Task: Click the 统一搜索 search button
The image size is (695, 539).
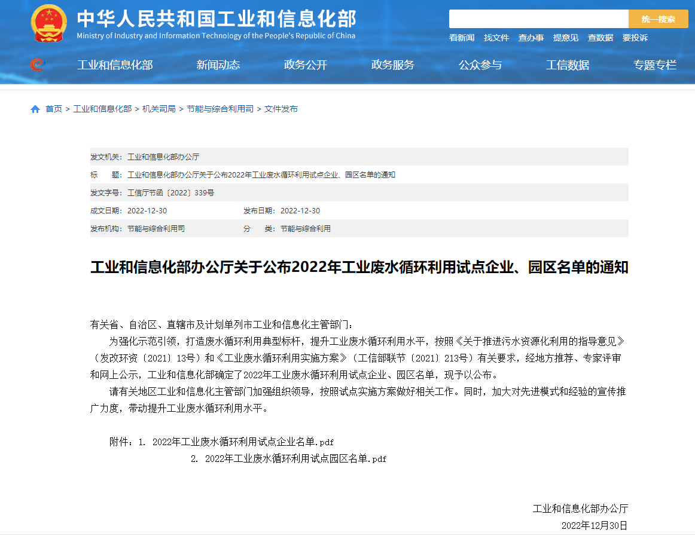Action: pyautogui.click(x=658, y=19)
